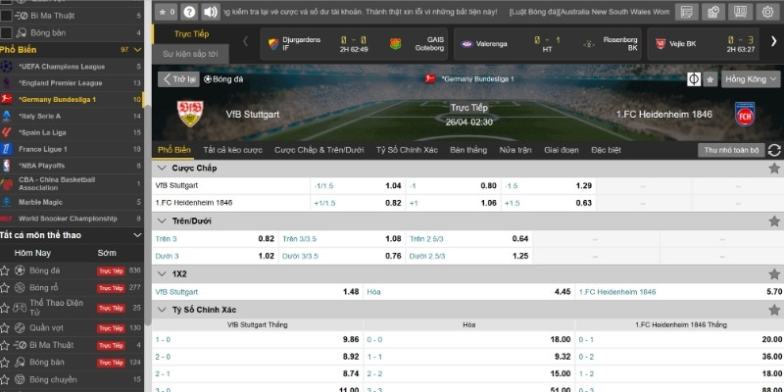Tick the checkbox next to the top Bi Ma Thuật row
Image resolution: width=784 pixels, height=392 pixels.
point(6,16)
